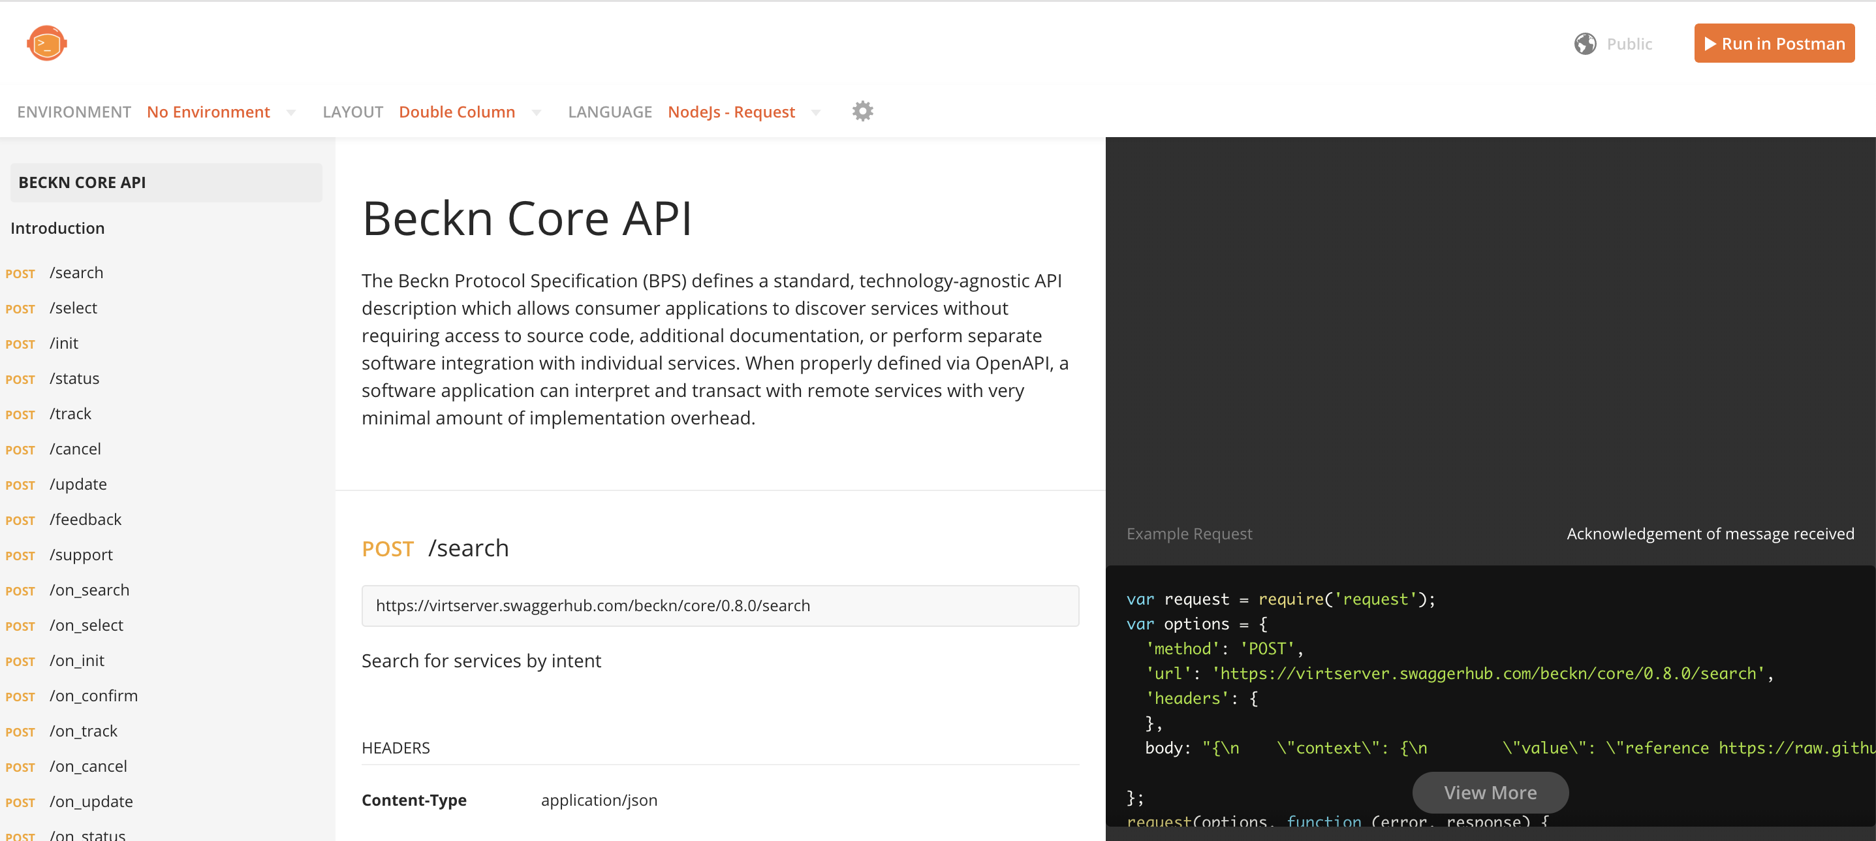Screen dimensions: 1876x841
Task: Open the Introduction sidebar item
Action: (x=57, y=228)
